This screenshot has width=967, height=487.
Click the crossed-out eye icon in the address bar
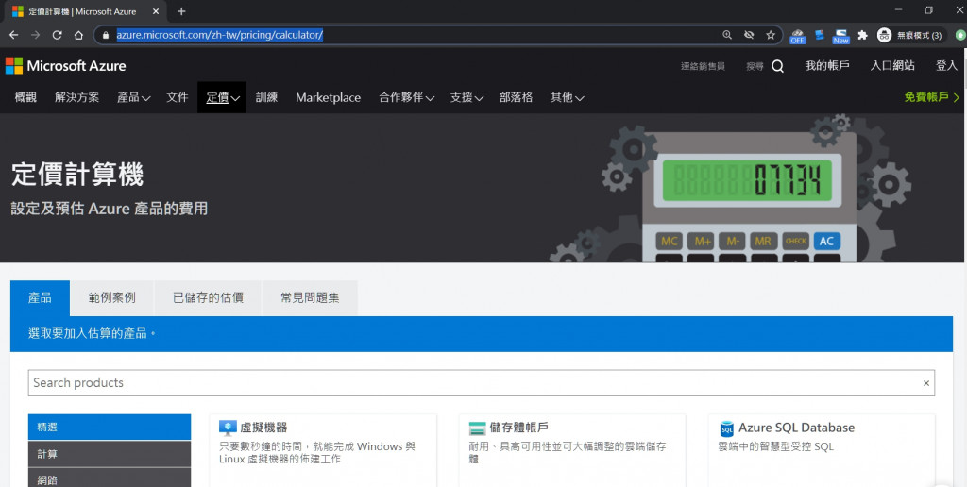tap(749, 35)
